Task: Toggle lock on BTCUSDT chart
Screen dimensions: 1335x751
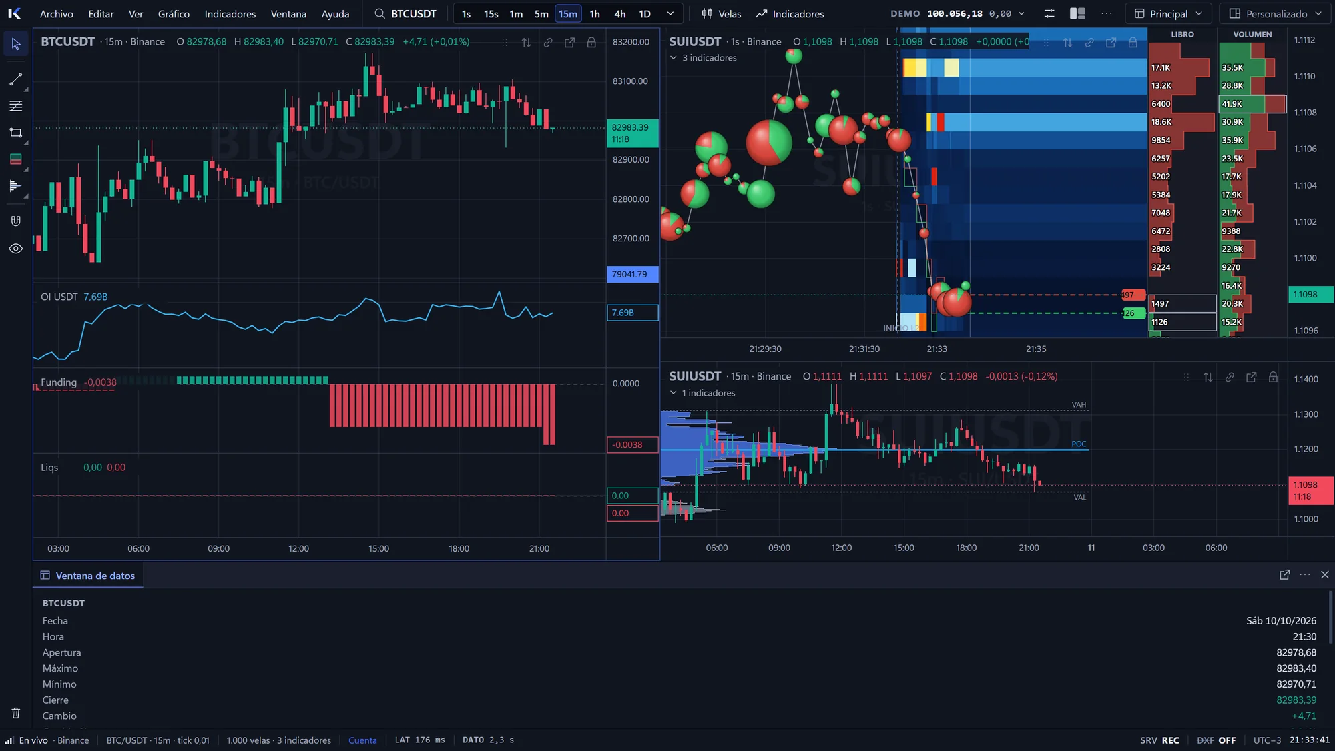Action: tap(591, 42)
